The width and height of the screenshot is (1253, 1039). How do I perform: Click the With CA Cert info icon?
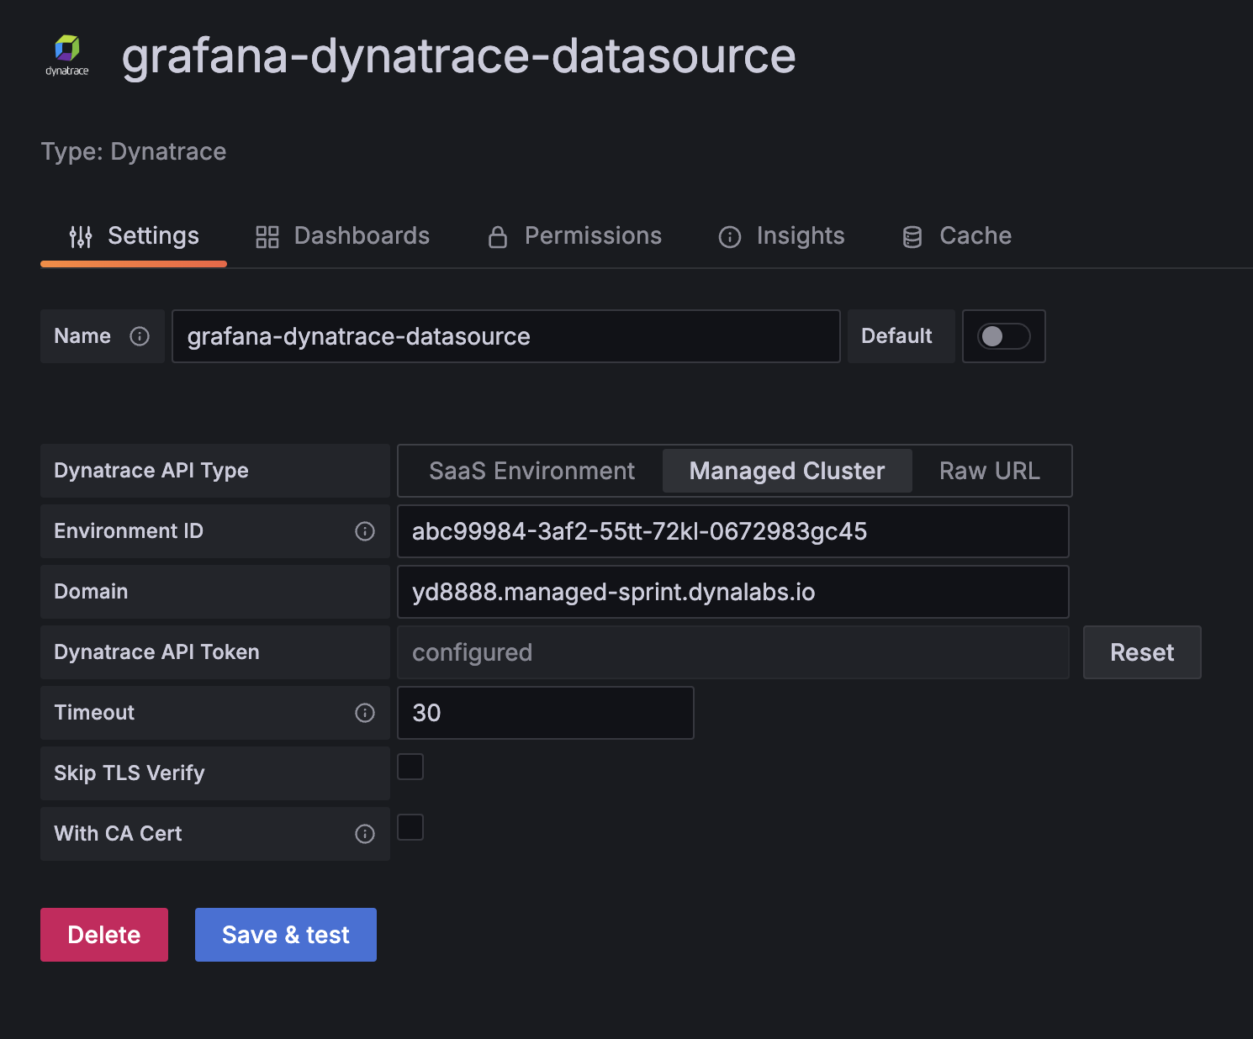[365, 834]
